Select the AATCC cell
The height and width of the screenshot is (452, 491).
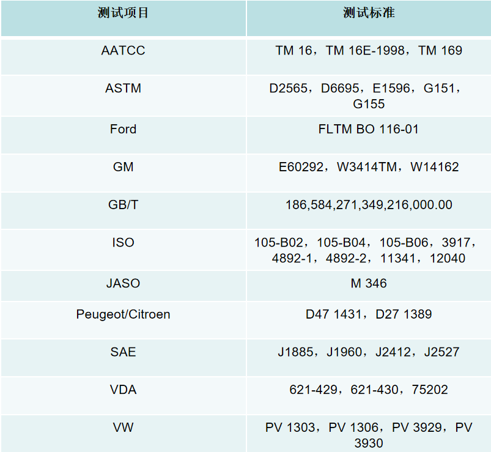tap(123, 51)
